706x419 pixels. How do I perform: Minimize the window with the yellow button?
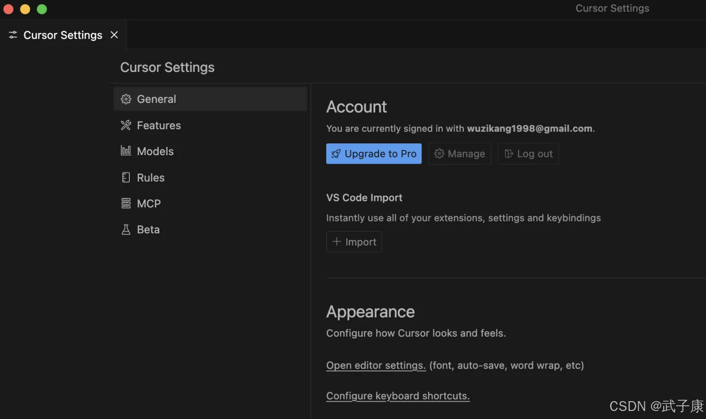point(25,9)
